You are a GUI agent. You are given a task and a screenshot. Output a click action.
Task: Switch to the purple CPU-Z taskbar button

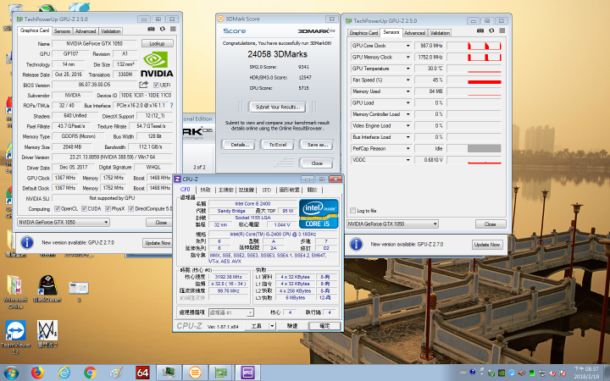point(247,373)
